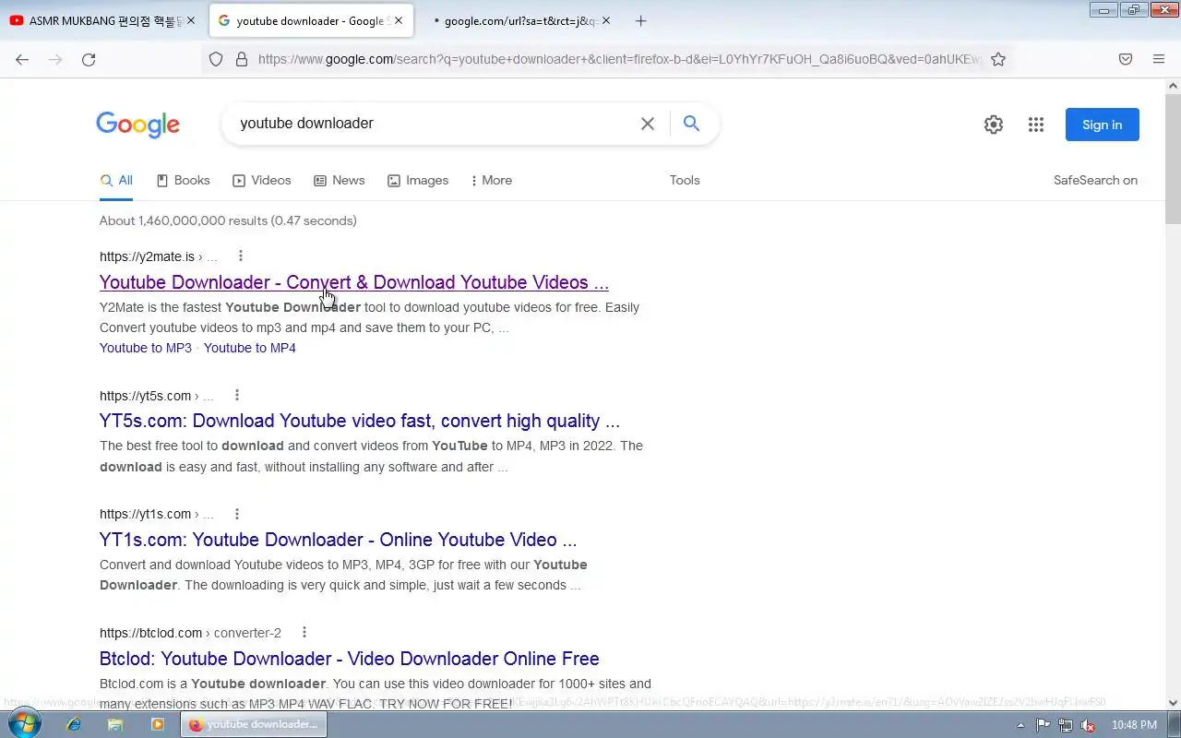Launch Internet Explorer from taskbar
1181x738 pixels.
pos(74,724)
